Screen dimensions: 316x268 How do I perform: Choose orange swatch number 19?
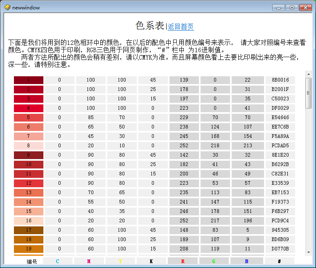(x=28, y=249)
